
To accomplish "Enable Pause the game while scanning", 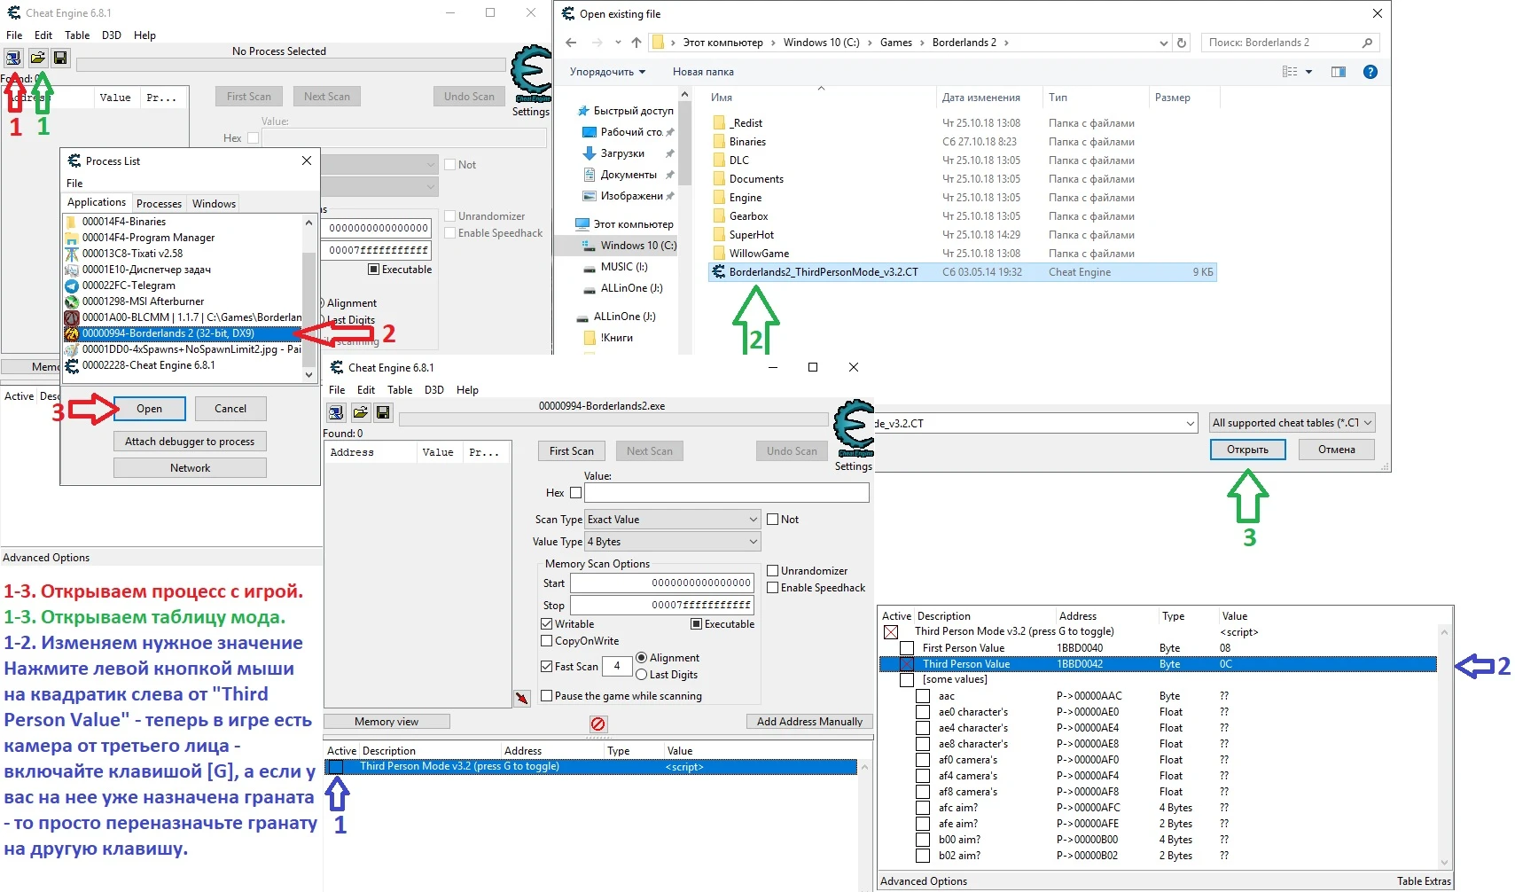I will click(546, 696).
